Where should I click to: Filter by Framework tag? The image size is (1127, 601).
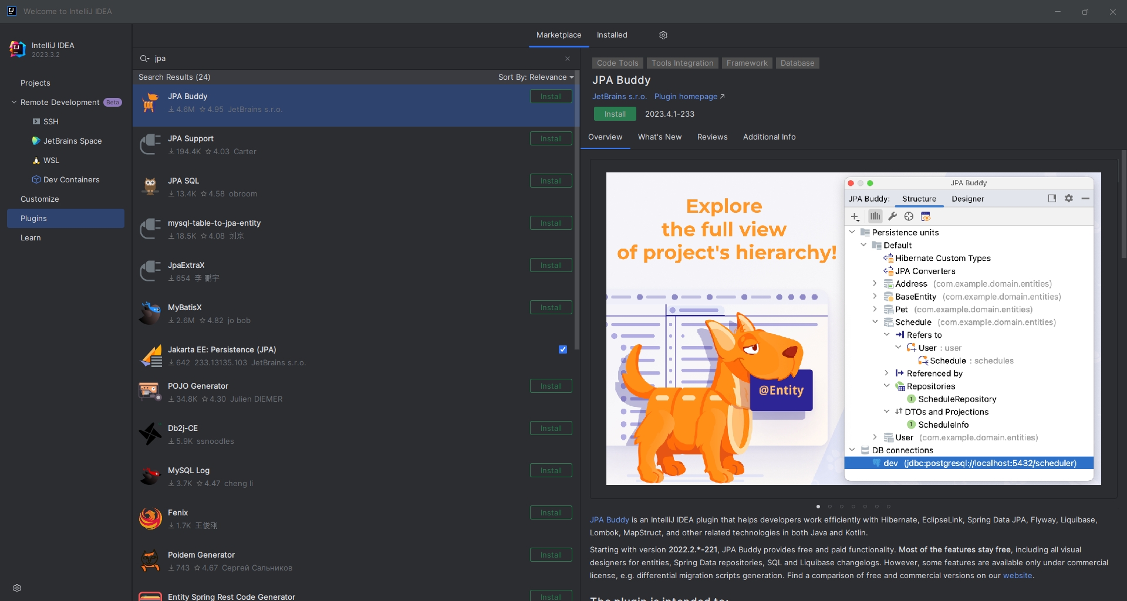tap(747, 63)
